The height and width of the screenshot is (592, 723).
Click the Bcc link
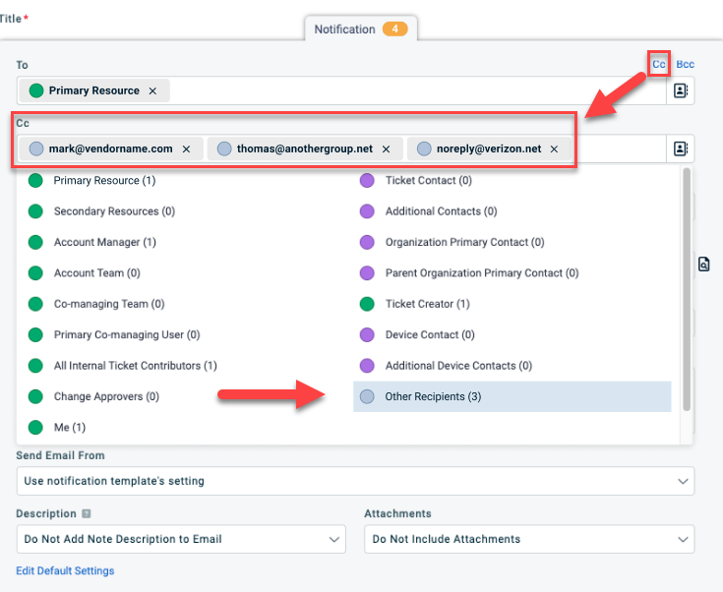click(685, 64)
